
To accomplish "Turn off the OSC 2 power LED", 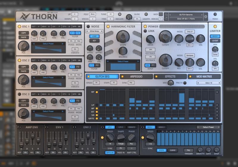I will pos(19,60).
